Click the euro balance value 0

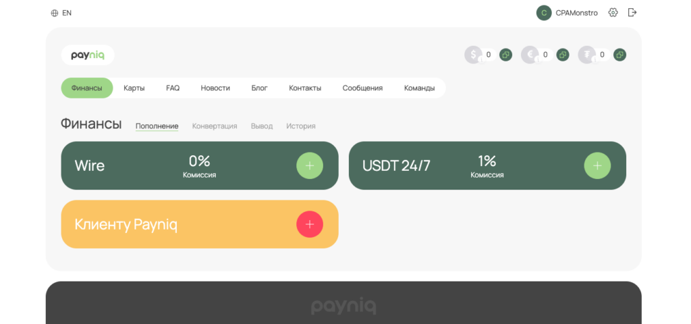tap(545, 55)
